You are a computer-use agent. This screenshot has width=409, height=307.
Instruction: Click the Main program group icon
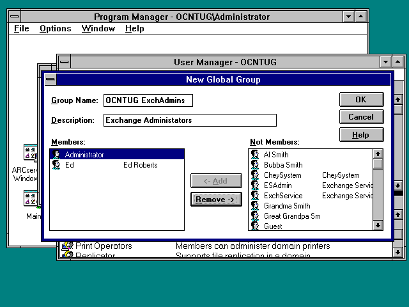pos(30,198)
